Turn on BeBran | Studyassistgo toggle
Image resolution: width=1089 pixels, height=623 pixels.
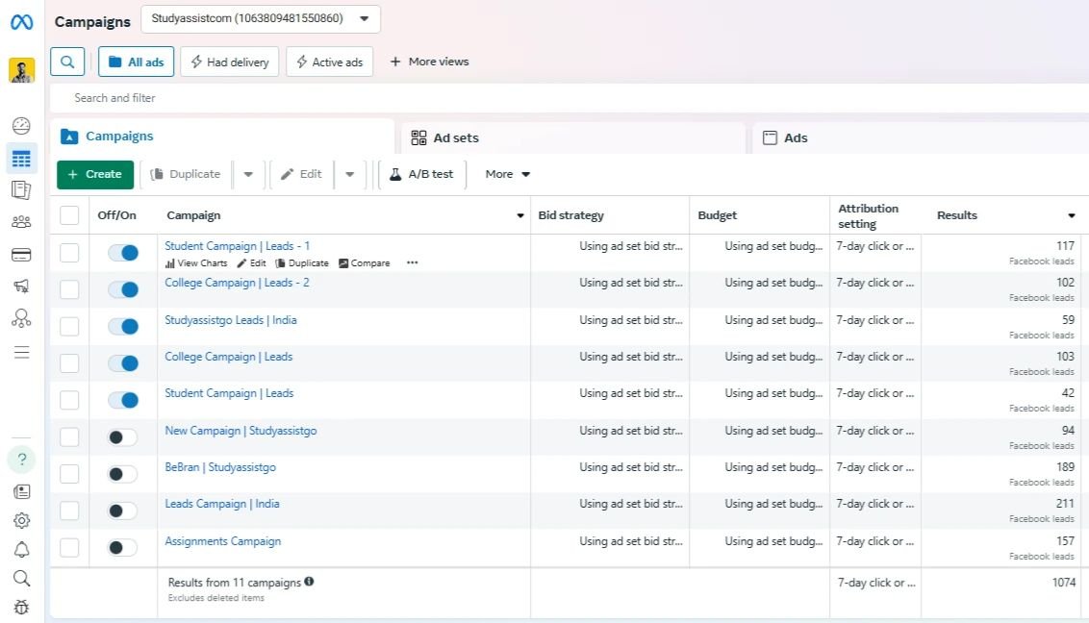coord(123,474)
